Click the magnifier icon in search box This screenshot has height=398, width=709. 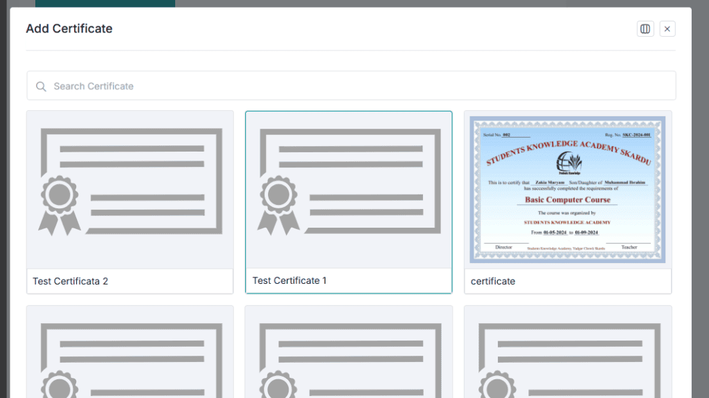[41, 87]
